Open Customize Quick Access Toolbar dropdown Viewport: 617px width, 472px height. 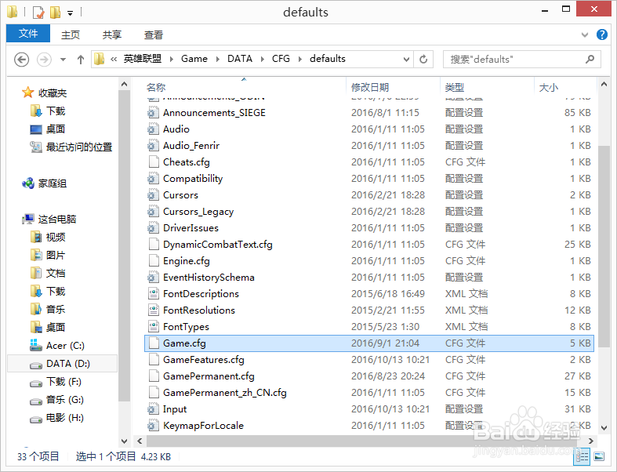tap(70, 13)
